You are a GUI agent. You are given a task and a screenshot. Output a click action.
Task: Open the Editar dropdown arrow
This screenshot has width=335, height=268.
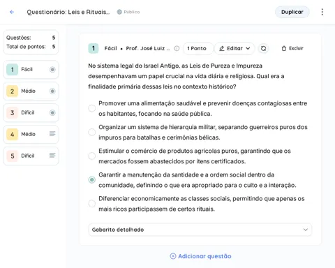click(248, 48)
